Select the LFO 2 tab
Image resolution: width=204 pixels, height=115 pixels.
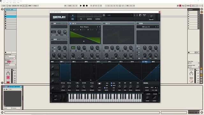(110, 62)
